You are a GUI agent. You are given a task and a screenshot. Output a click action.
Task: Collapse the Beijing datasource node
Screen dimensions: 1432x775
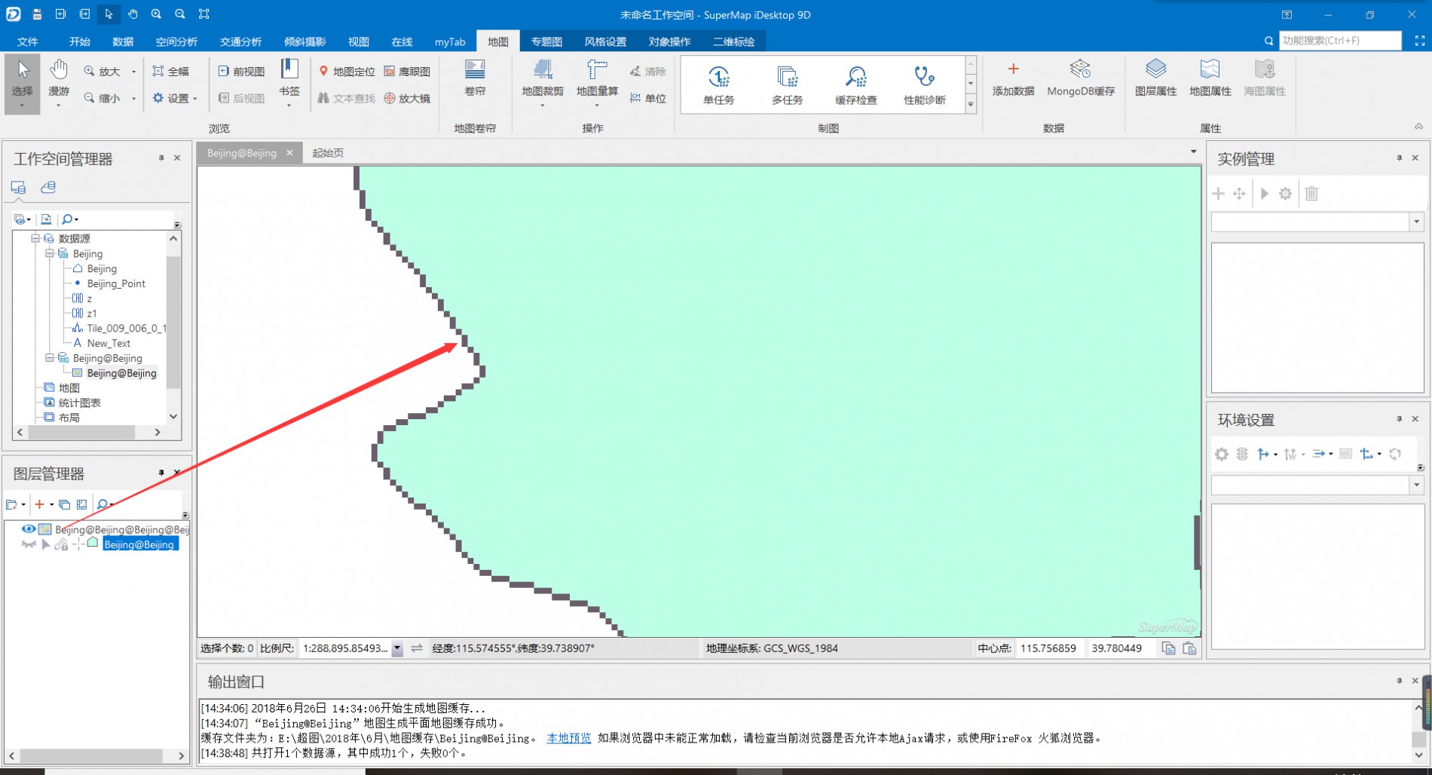click(x=49, y=253)
